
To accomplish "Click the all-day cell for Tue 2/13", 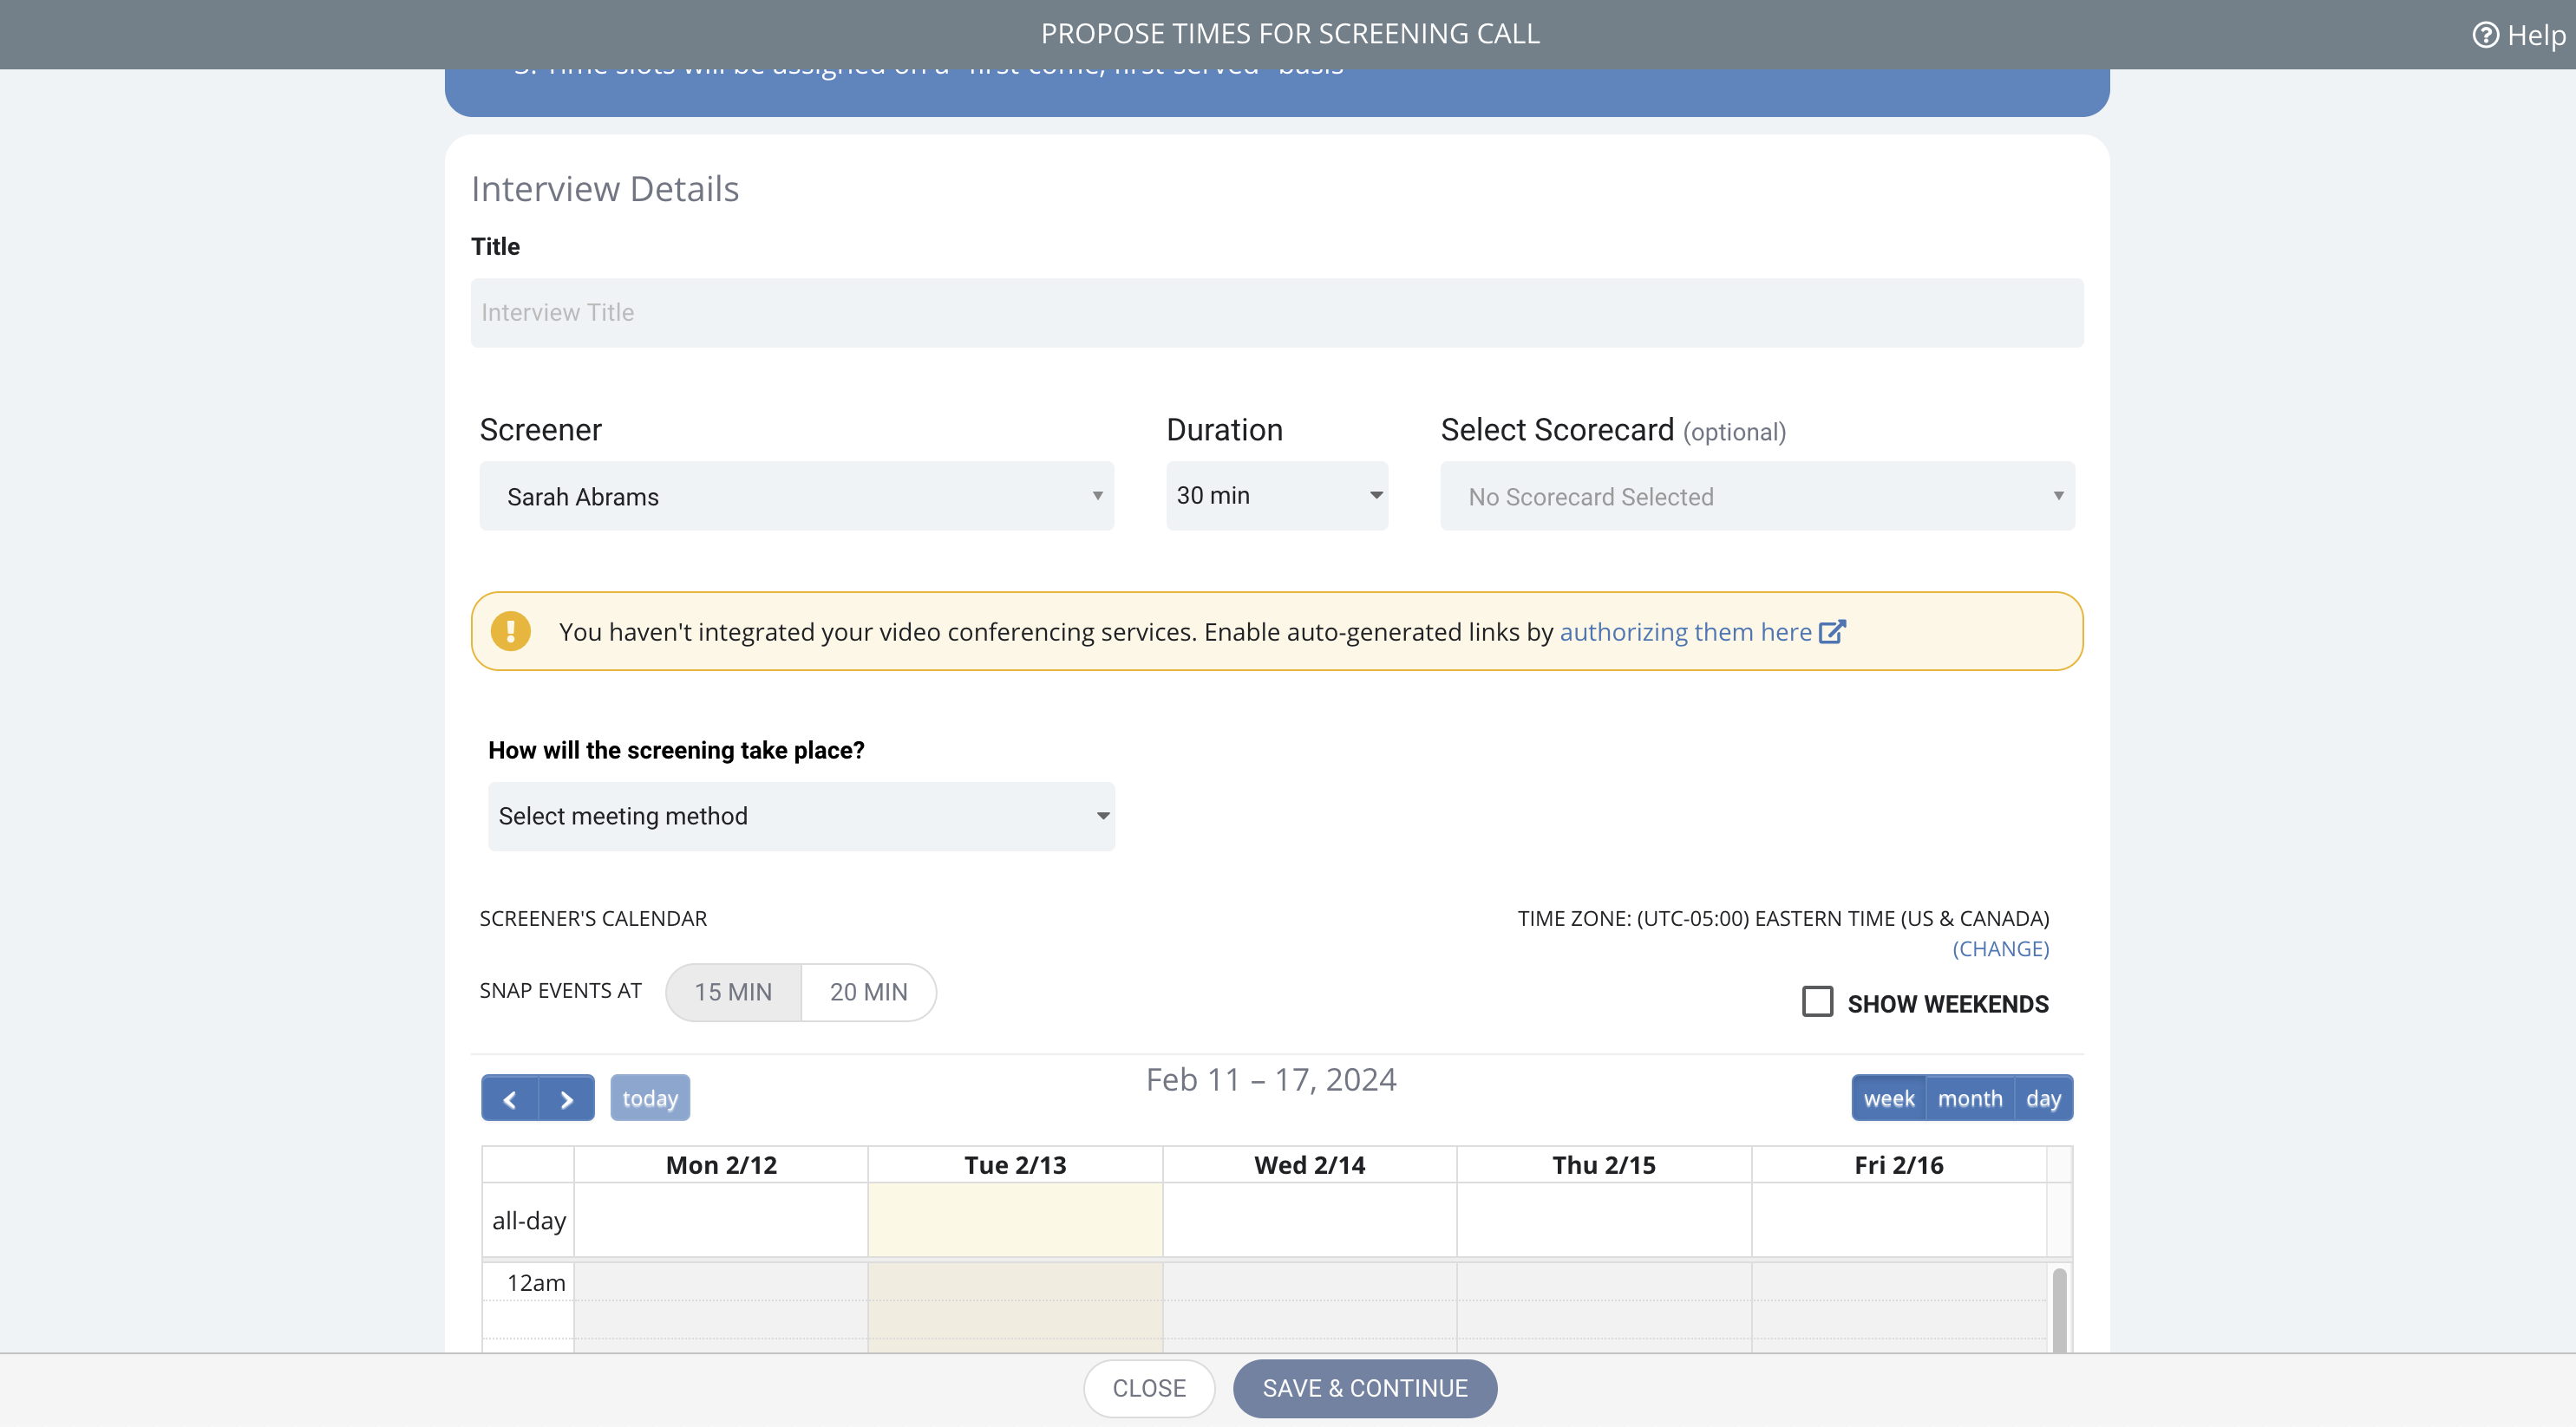I will 1015,1220.
